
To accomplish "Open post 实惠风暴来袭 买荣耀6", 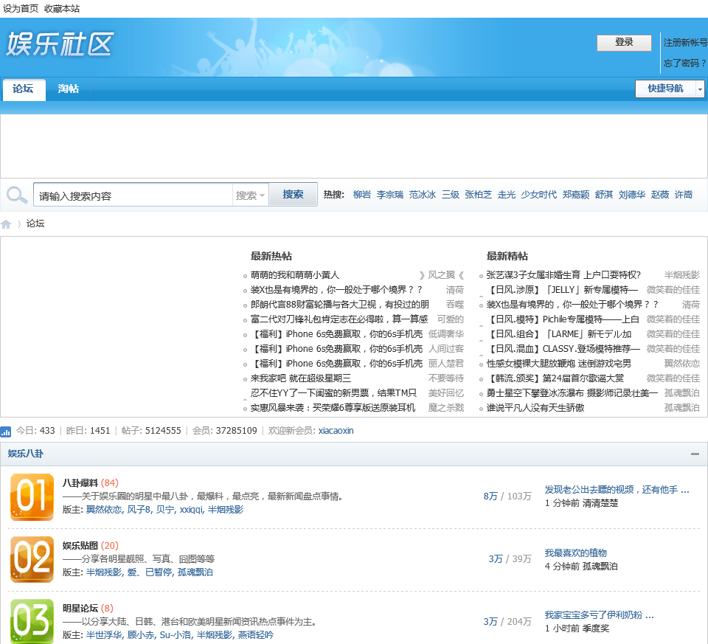I will (333, 408).
